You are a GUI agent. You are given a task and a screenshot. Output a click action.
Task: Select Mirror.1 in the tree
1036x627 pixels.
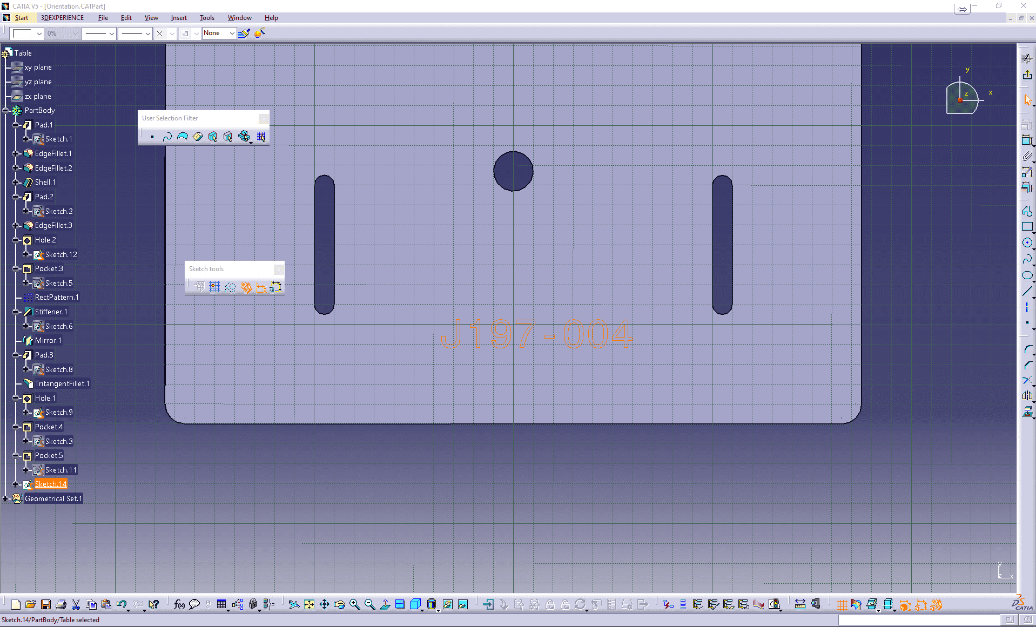pyautogui.click(x=48, y=340)
